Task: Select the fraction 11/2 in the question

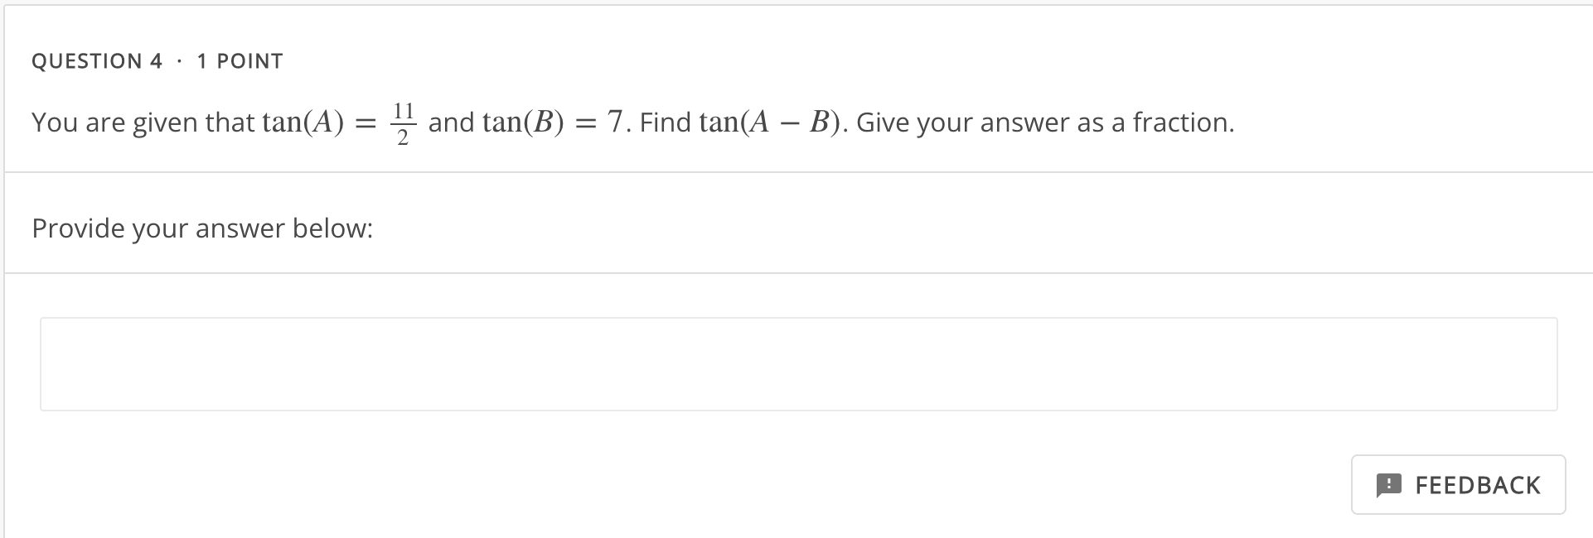Action: (404, 122)
